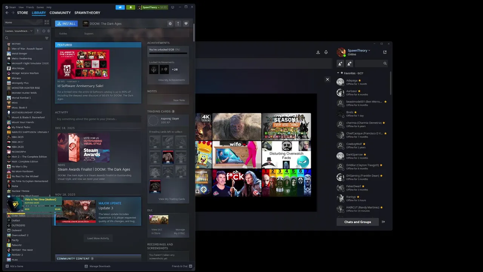Click search icon in friends list
Image resolution: width=483 pixels, height=272 pixels.
pyautogui.click(x=385, y=63)
